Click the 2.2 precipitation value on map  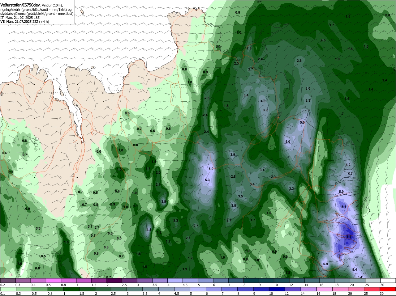click(176, 220)
